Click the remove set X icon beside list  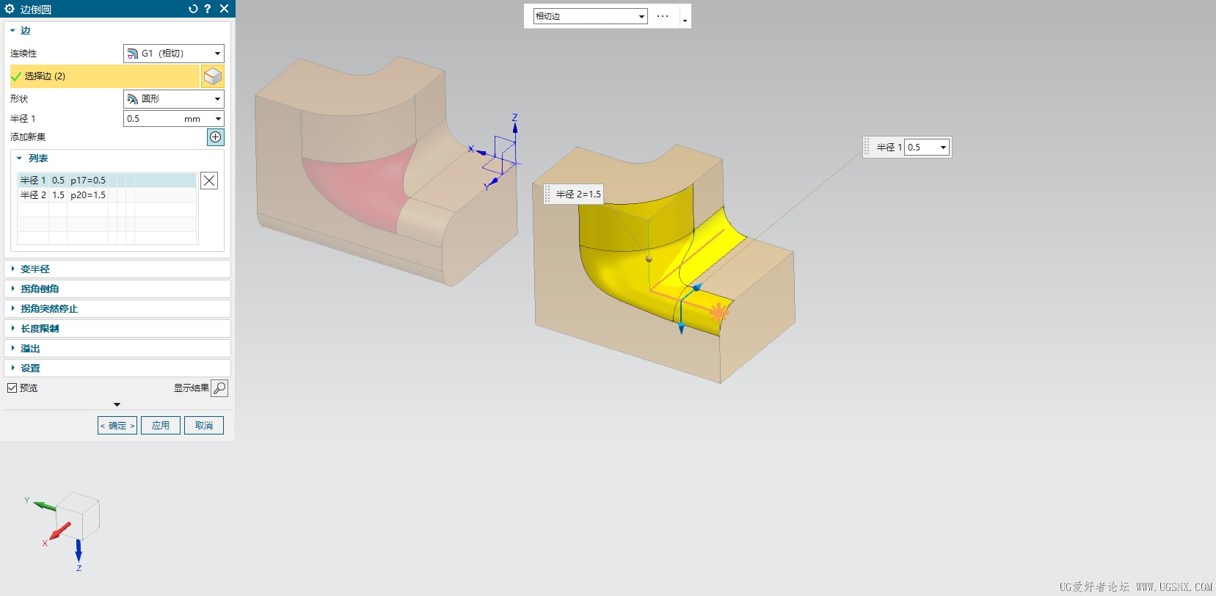click(209, 181)
